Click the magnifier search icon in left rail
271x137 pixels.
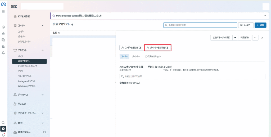tap(3, 123)
